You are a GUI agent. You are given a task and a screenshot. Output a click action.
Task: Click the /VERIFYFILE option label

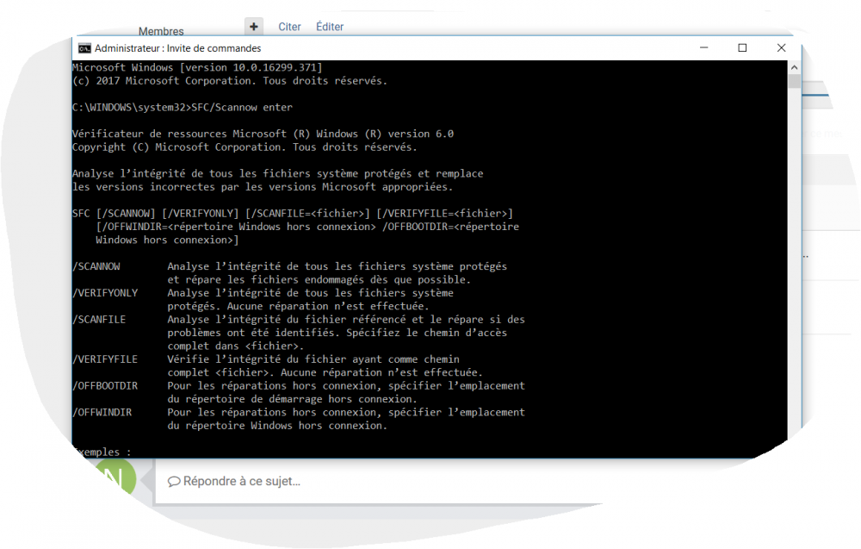click(105, 359)
